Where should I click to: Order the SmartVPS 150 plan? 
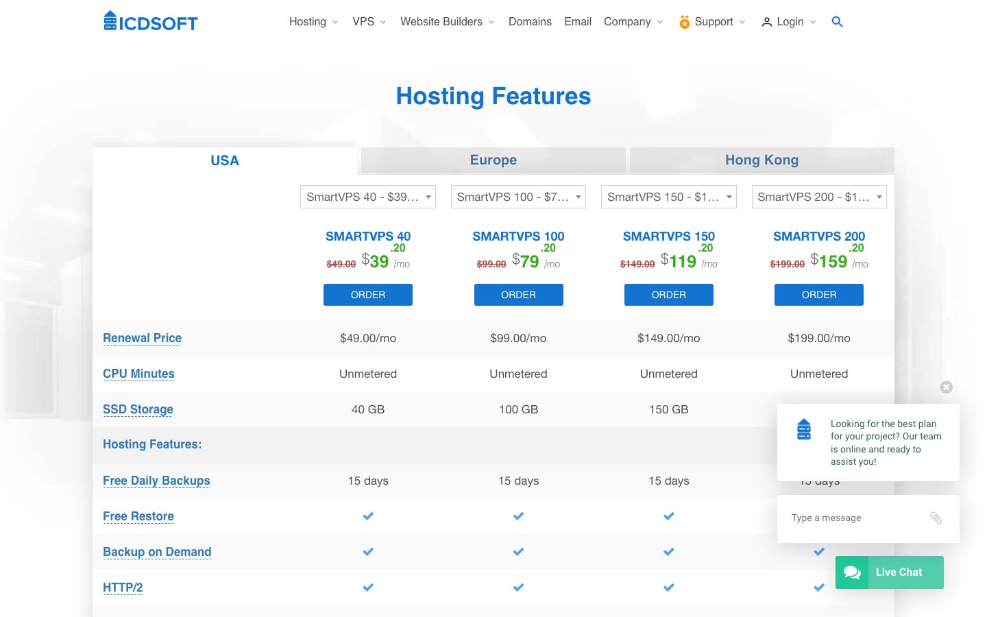pos(669,295)
